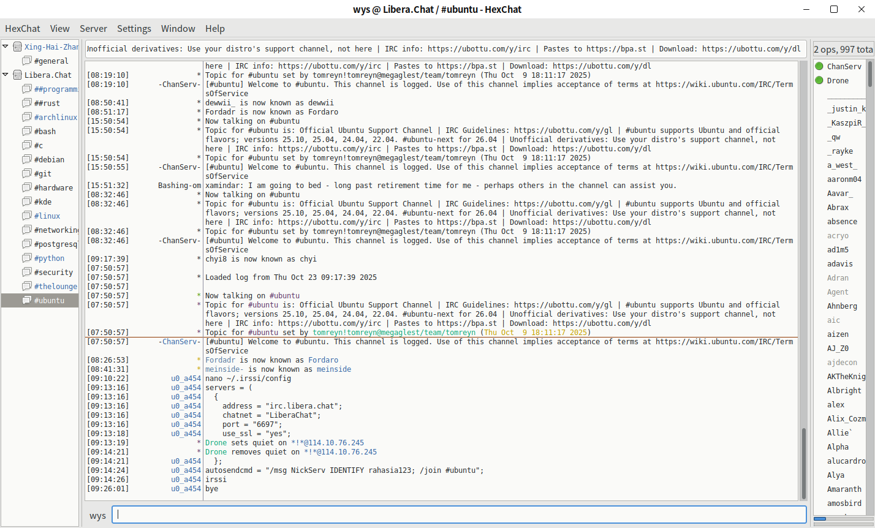Select user Albright in user list
The width and height of the screenshot is (875, 528).
(844, 391)
